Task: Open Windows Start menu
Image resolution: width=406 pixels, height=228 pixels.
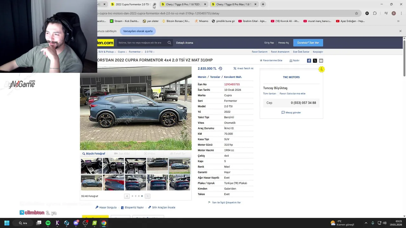Action: [7, 223]
